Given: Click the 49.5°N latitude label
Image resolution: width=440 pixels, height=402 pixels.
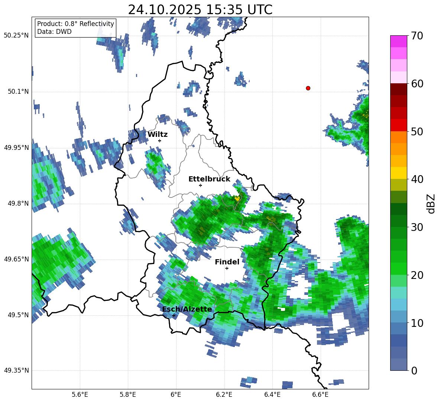Looking at the screenshot, I should pos(18,315).
